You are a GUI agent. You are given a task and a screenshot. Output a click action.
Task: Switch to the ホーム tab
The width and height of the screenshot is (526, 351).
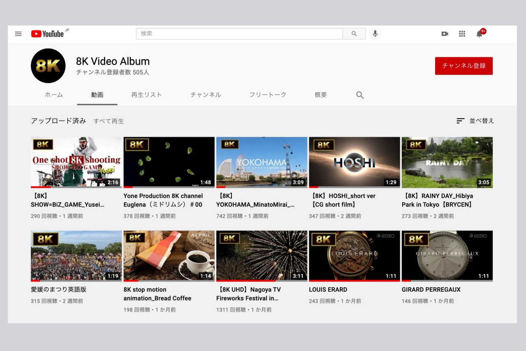click(54, 95)
